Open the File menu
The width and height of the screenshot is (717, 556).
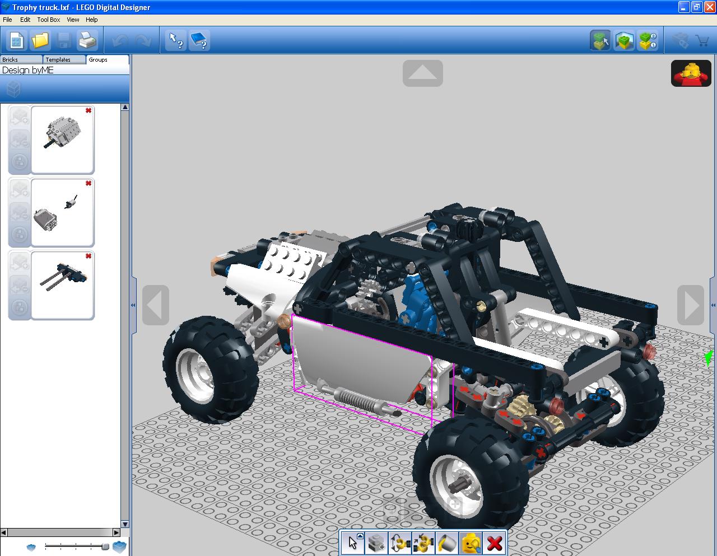(x=7, y=20)
